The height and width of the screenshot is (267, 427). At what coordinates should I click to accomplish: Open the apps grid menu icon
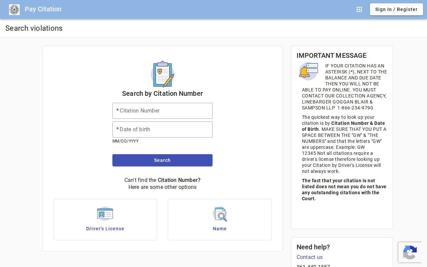[x=359, y=9]
